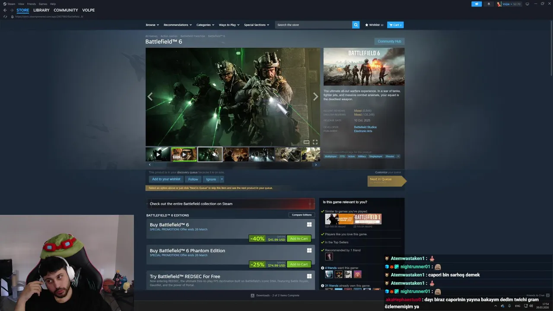Toggle Big Picture mode monitor icon

527,4
